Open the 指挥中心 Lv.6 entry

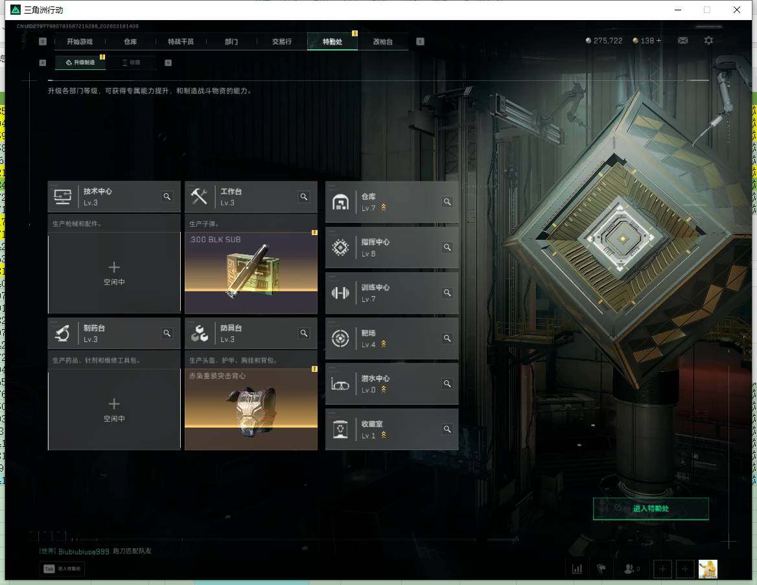[x=391, y=247]
